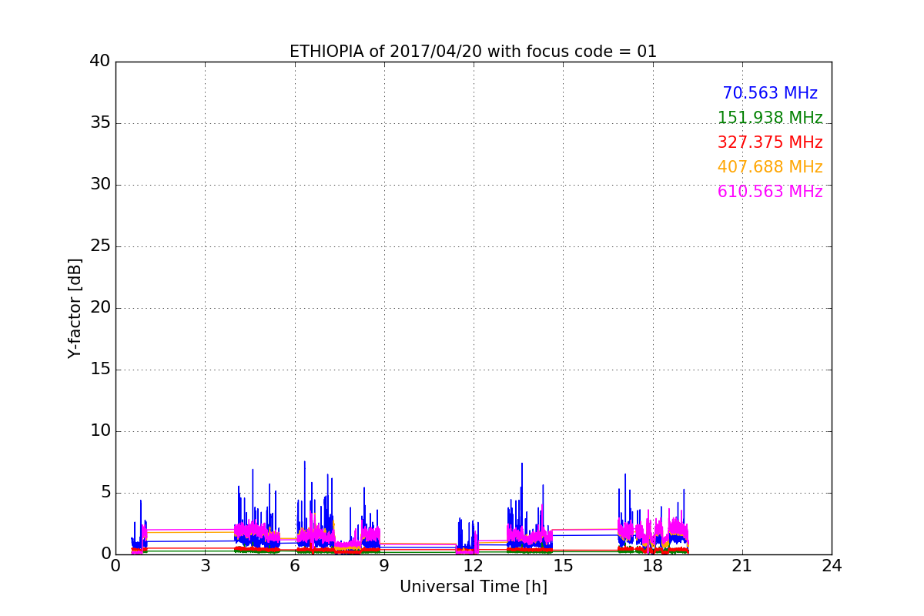Click the 'Y-factor [dB]' axis label
This screenshot has width=924, height=616.
(75, 308)
